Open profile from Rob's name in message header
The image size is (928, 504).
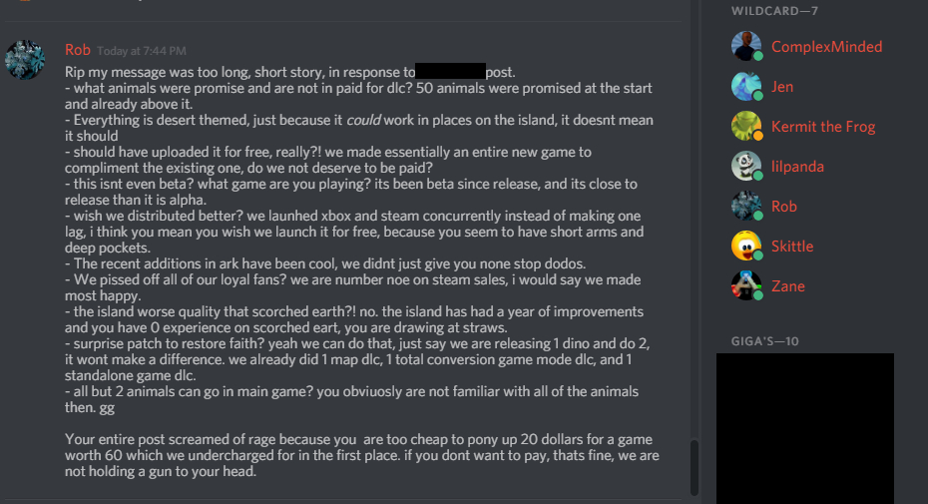tap(77, 50)
